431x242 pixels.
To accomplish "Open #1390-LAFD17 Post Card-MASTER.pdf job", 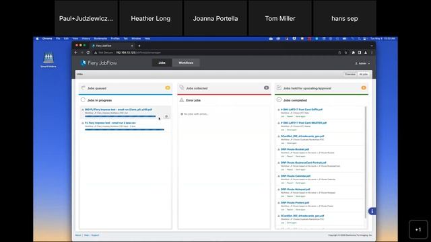I will coord(304,123).
